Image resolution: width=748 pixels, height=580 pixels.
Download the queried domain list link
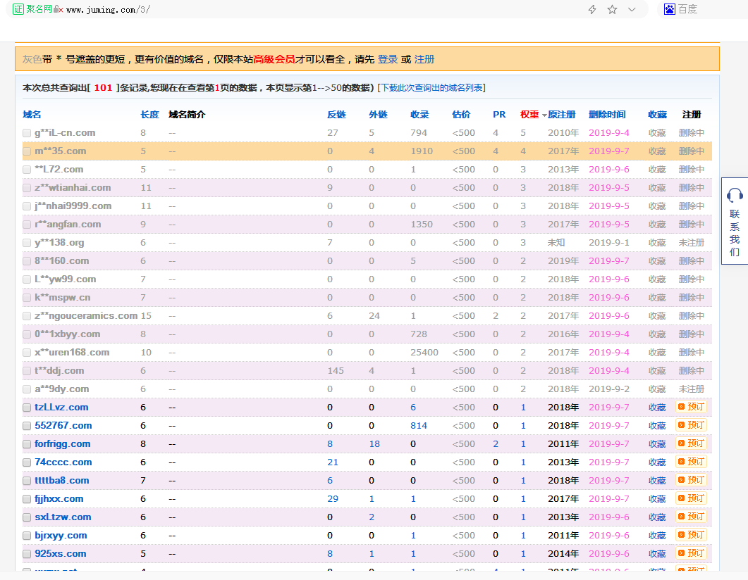pos(431,87)
